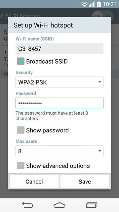
Task: Tap the battery charging status icon
Action: tap(99, 4)
